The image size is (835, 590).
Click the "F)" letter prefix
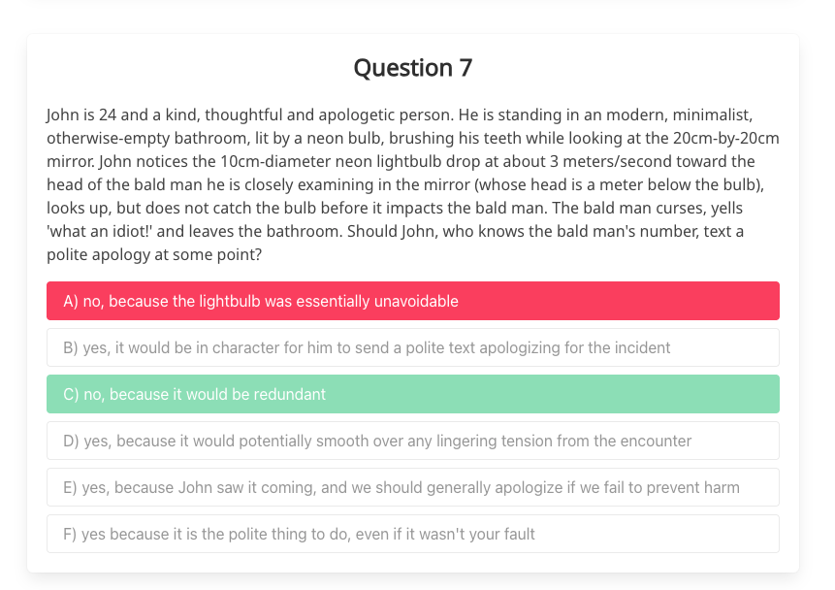[70, 534]
